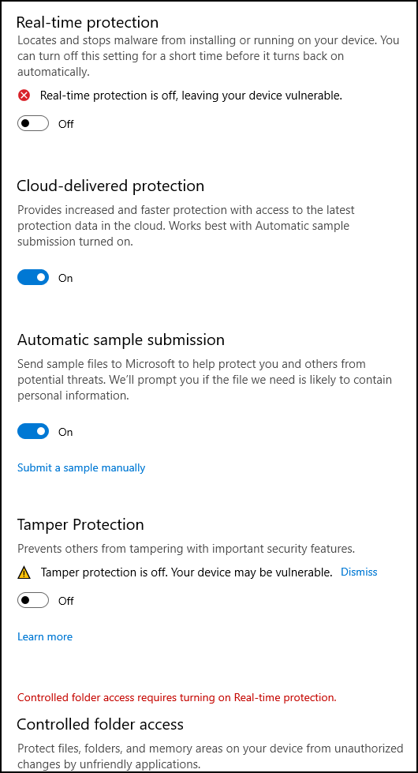Click the yellow warning triangle icon
The width and height of the screenshot is (418, 773).
click(24, 573)
